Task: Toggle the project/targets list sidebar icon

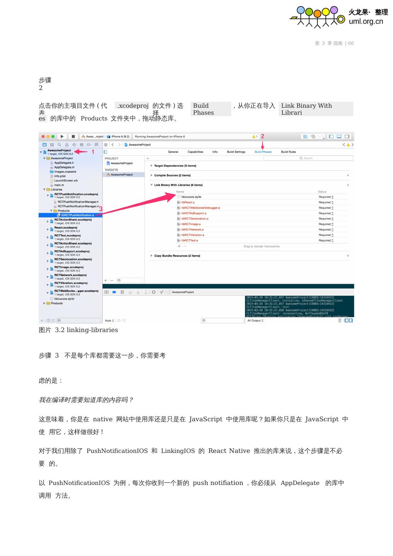Action: (x=105, y=152)
